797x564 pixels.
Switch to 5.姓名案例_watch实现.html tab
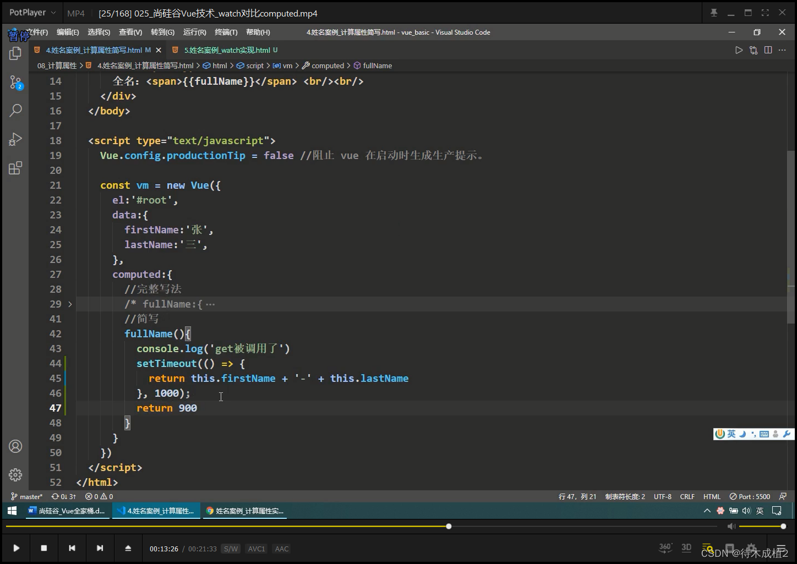(x=226, y=50)
